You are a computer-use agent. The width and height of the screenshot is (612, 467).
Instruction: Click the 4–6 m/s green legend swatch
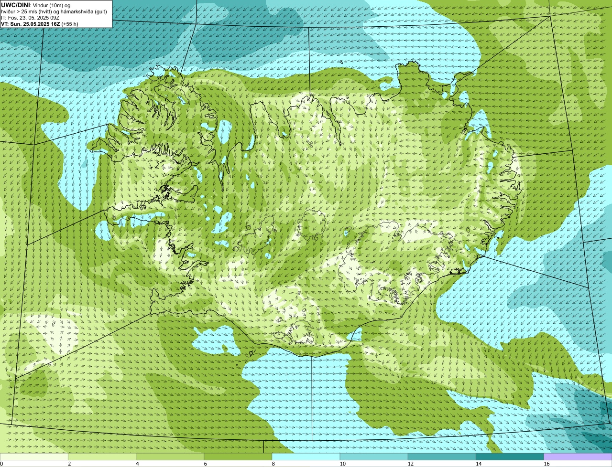170,456
